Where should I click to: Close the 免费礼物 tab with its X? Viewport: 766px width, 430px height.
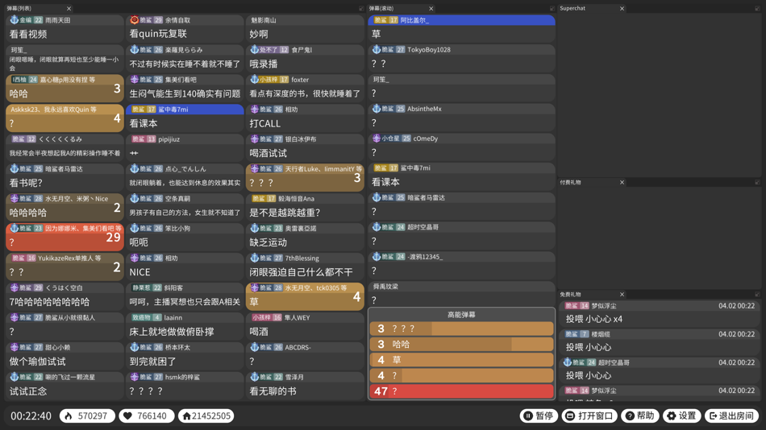click(622, 294)
